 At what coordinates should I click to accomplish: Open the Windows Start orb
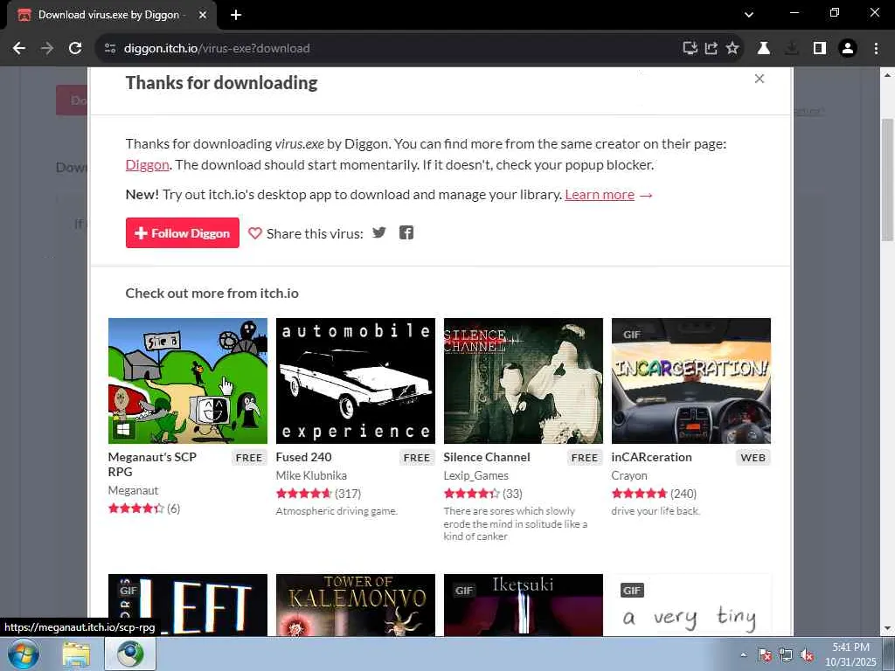(x=24, y=654)
